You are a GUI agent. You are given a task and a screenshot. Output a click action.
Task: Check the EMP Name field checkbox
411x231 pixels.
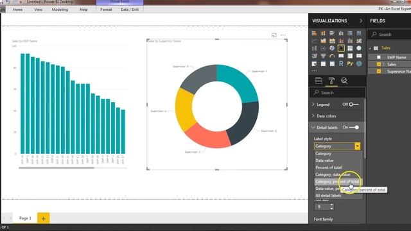pos(379,57)
